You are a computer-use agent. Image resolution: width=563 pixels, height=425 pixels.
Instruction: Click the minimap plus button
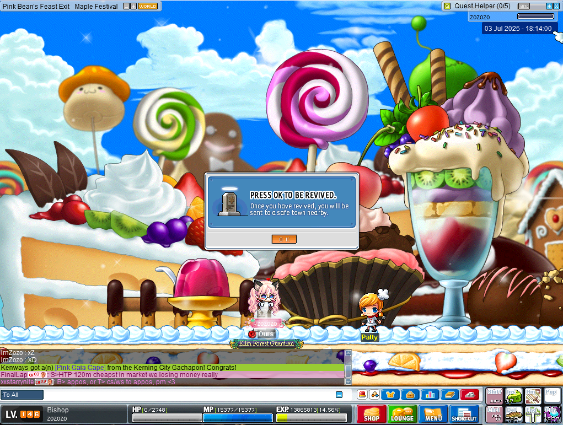pyautogui.click(x=133, y=6)
